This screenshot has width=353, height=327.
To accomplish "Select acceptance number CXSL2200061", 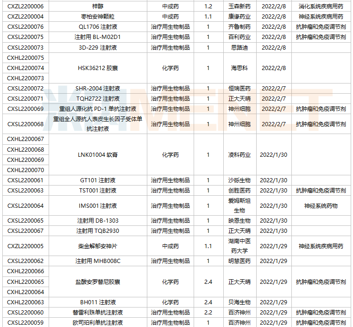I will pos(25,180).
